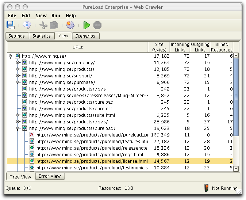Click the Not Running status label
Screen dimensions: 246x200
click(225, 188)
